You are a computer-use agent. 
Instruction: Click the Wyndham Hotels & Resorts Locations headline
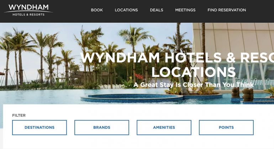click(177, 65)
